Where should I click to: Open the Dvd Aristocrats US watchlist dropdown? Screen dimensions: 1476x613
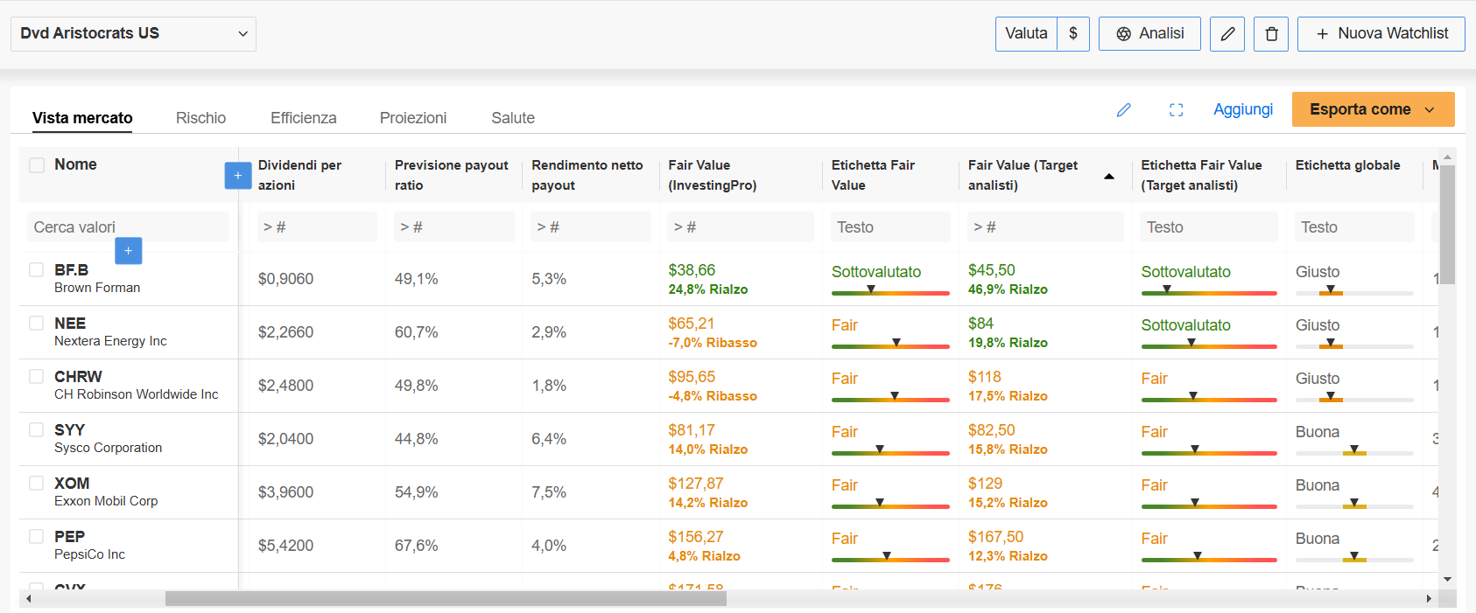pyautogui.click(x=133, y=34)
